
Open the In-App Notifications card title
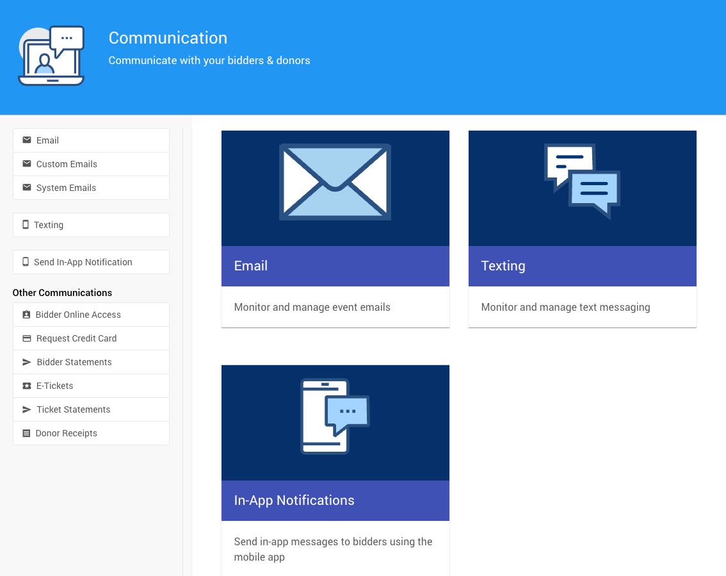tap(294, 500)
